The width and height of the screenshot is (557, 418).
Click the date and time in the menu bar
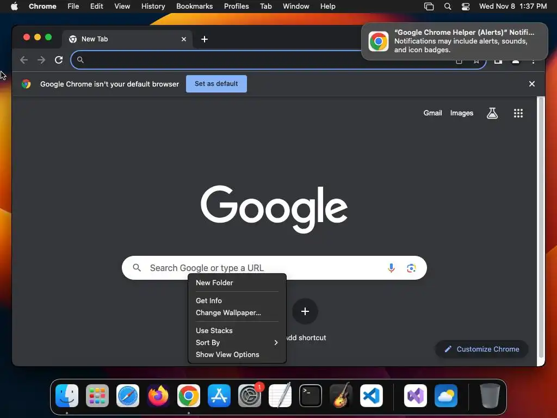(x=513, y=7)
